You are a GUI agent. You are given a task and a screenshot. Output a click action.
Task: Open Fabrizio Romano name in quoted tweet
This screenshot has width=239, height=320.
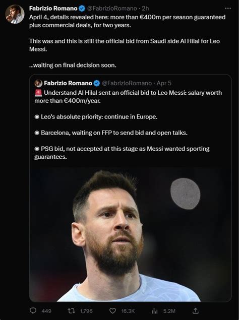(68, 83)
